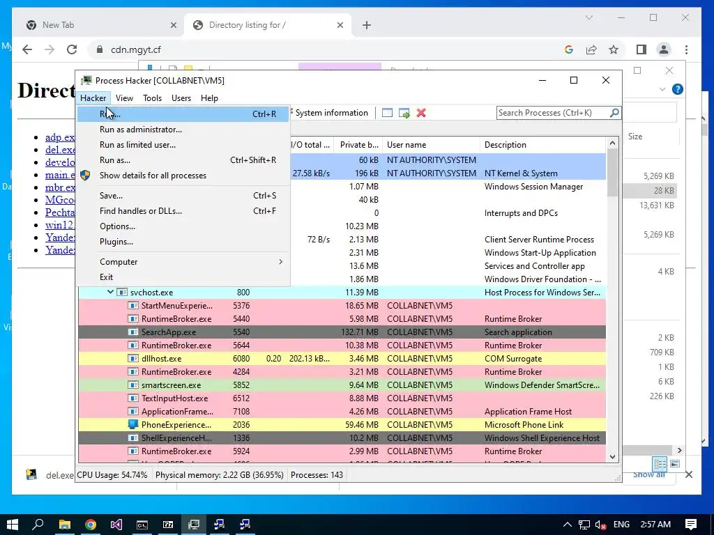Image resolution: width=714 pixels, height=535 pixels.
Task: Click the Google icon in address bar
Action: coord(569,49)
